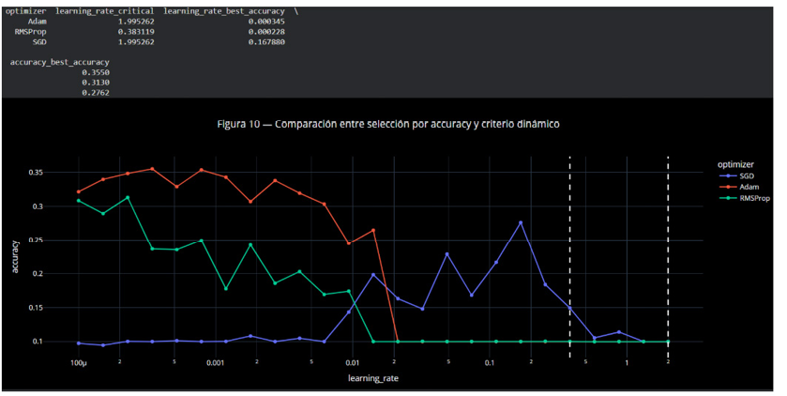The image size is (787, 396).
Task: Click the 0.001 x-axis tick label
Action: (216, 363)
